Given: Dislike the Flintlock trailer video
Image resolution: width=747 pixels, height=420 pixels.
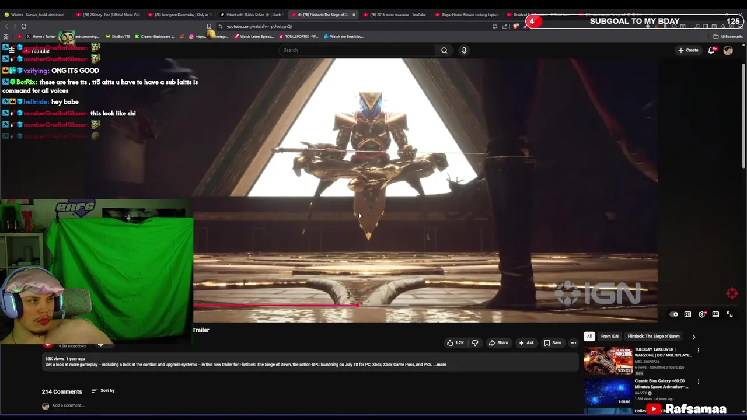Looking at the screenshot, I should click(474, 343).
